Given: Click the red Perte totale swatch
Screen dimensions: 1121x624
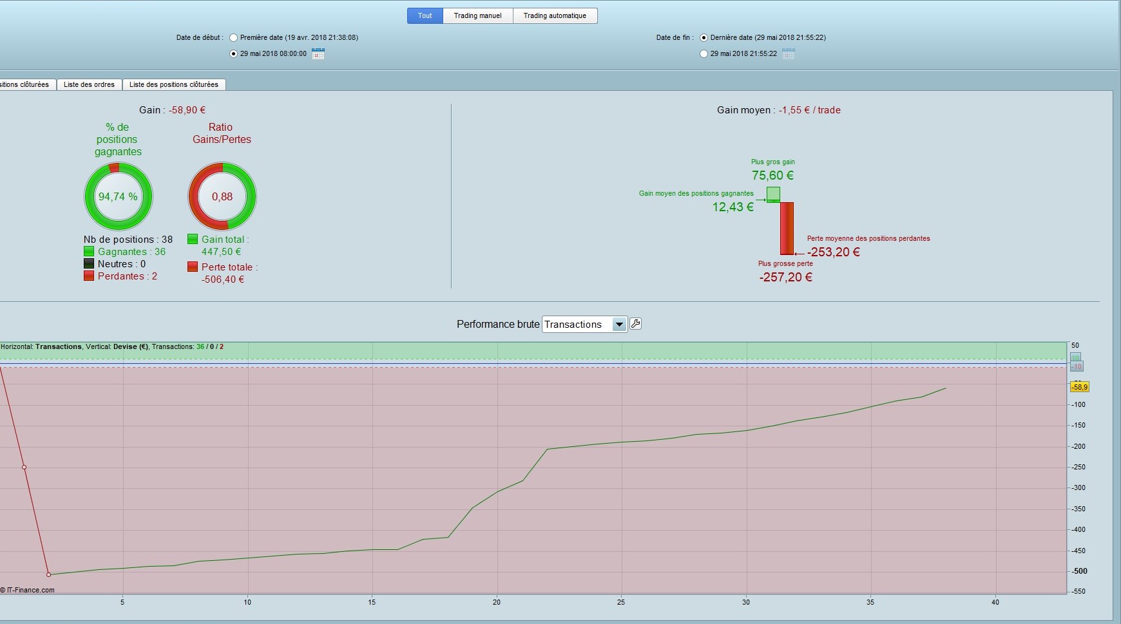Looking at the screenshot, I should pyautogui.click(x=193, y=267).
